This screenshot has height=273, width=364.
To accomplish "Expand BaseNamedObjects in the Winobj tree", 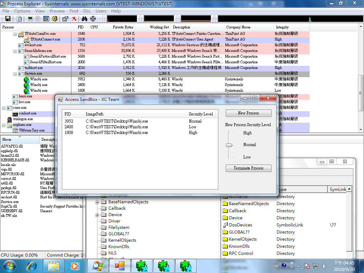I will coord(97,202).
